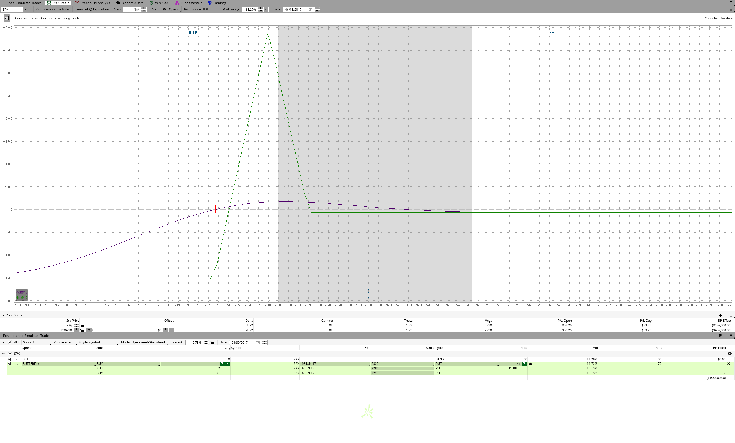Click the Metric: P/L Open selector
The width and height of the screenshot is (735, 443).
(x=165, y=10)
